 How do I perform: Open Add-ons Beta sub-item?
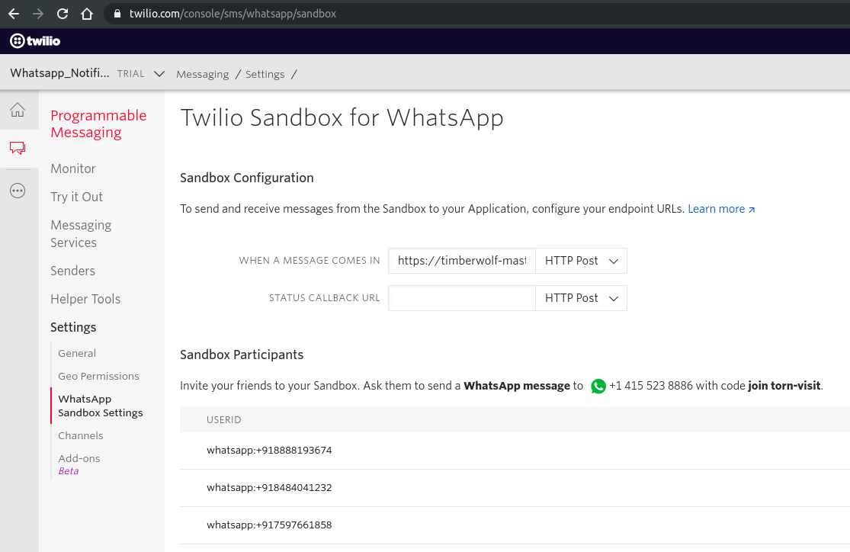[x=79, y=464]
